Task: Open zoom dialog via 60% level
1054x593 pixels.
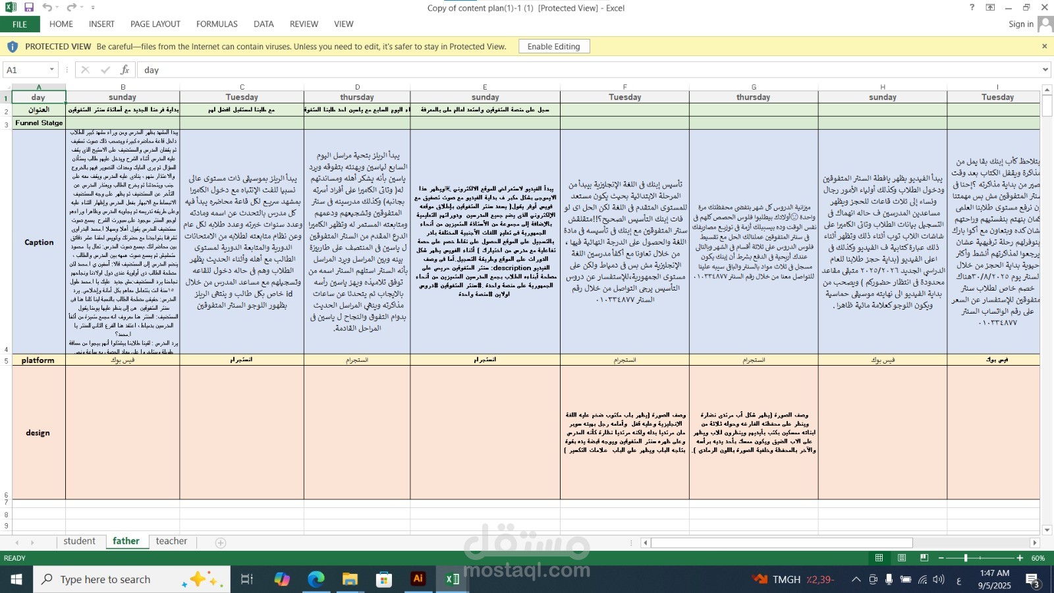Action: [1038, 558]
